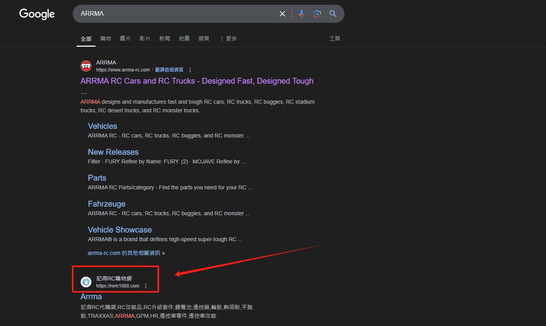
Task: Switch to the 新聞 tab
Action: (x=165, y=38)
